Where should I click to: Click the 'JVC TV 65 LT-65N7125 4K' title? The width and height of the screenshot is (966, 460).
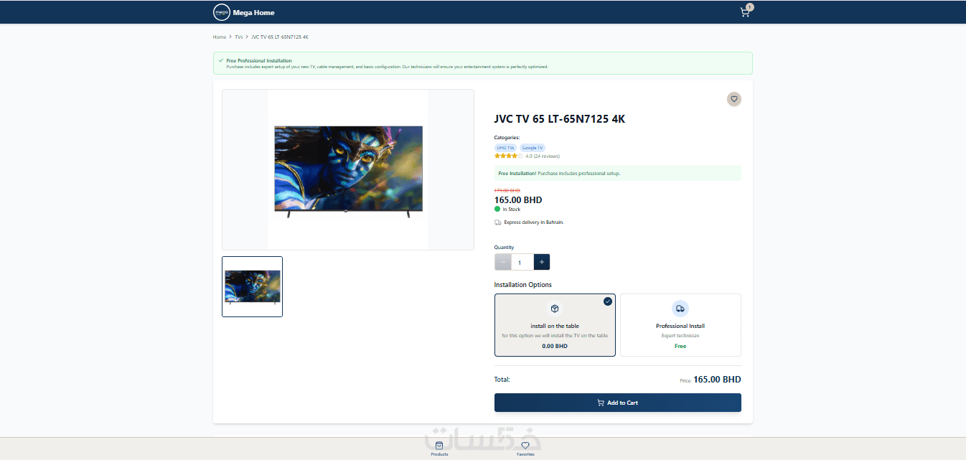tap(560, 119)
